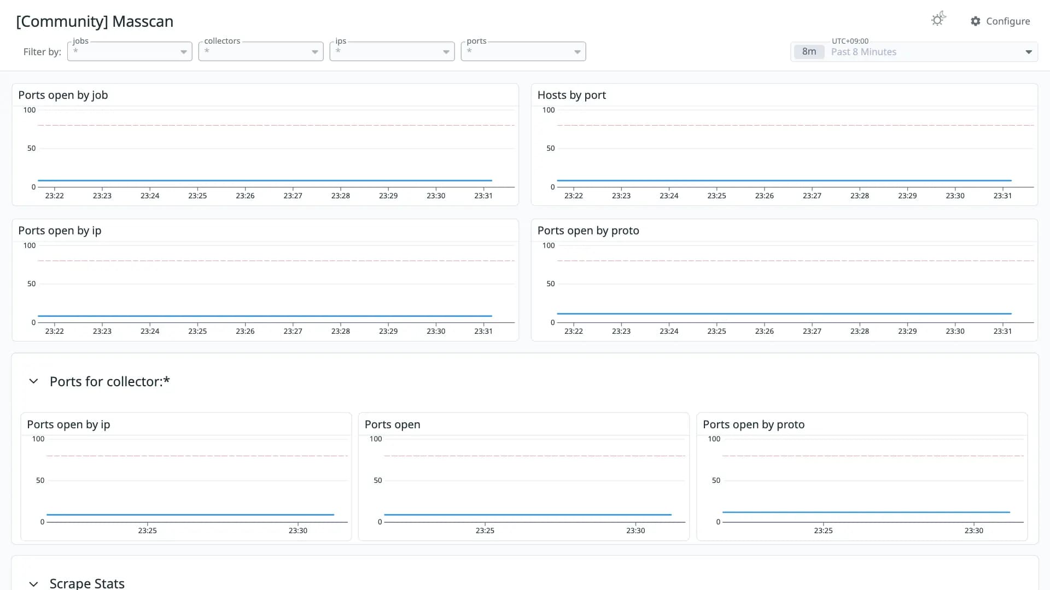Click the top Ports open by proto panel title
Screen dimensions: 1050x590
coord(588,231)
